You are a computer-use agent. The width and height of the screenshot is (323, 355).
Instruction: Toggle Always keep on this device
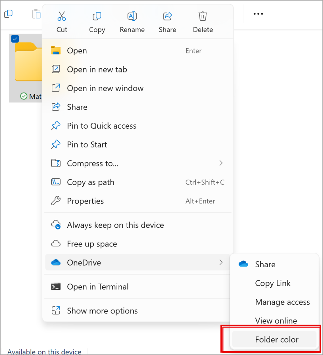[115, 225]
